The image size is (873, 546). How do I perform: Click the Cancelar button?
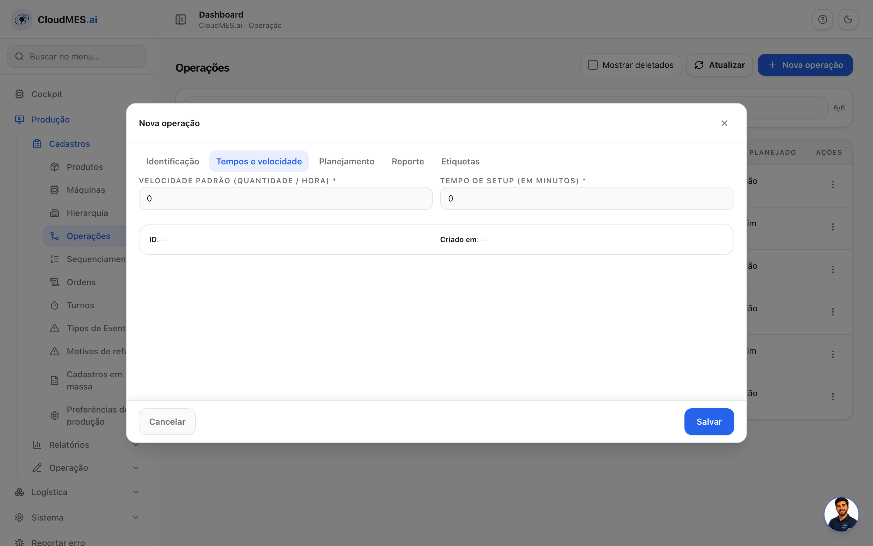coord(167,421)
